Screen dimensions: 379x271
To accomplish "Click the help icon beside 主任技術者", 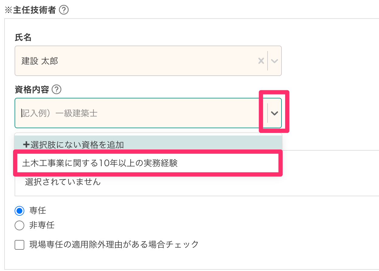I will tap(64, 10).
